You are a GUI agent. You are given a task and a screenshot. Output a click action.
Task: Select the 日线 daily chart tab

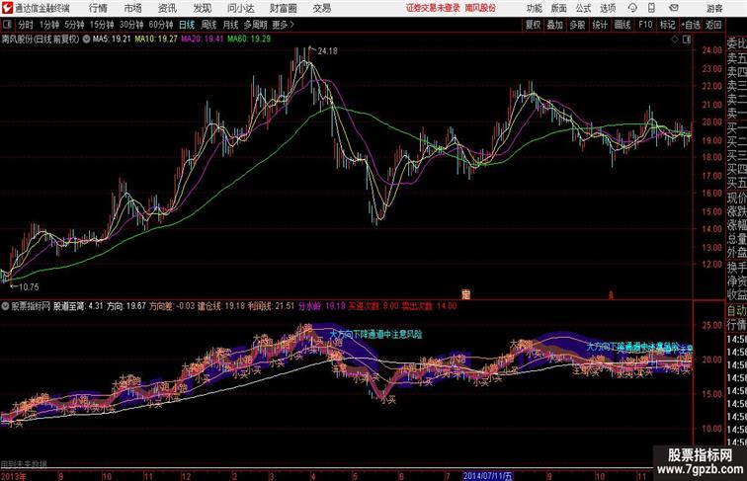coord(187,25)
